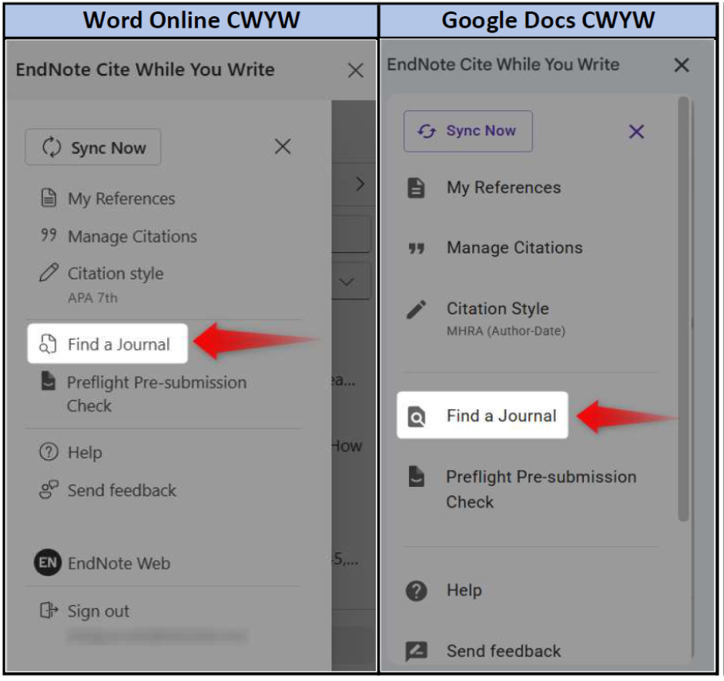The width and height of the screenshot is (724, 681).
Task: Click the Citation Style pencil icon in Google Docs
Action: (x=416, y=310)
